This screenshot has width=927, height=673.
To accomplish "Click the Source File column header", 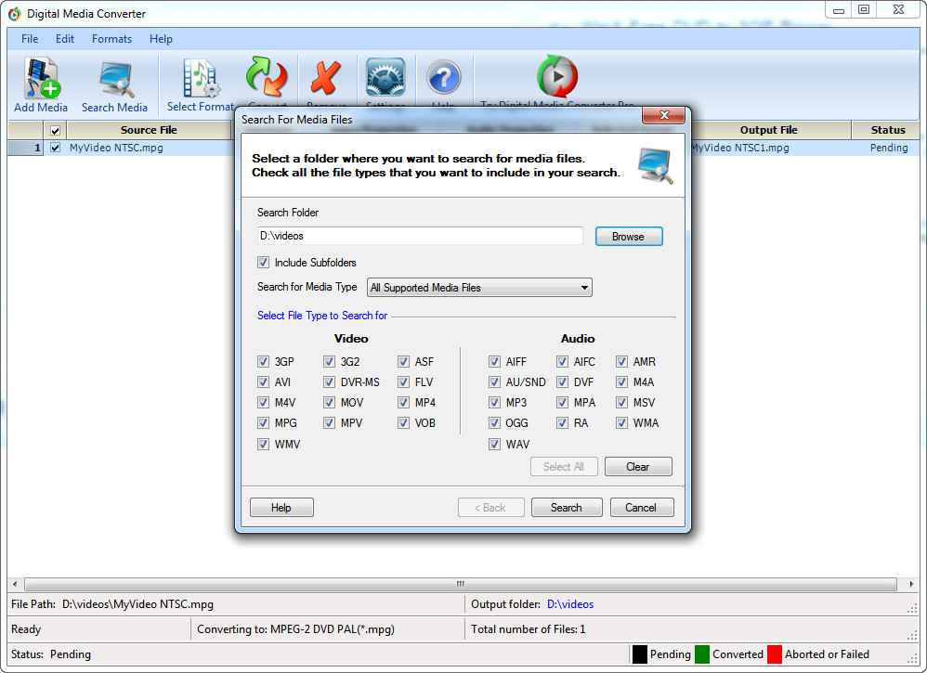I will [x=149, y=130].
